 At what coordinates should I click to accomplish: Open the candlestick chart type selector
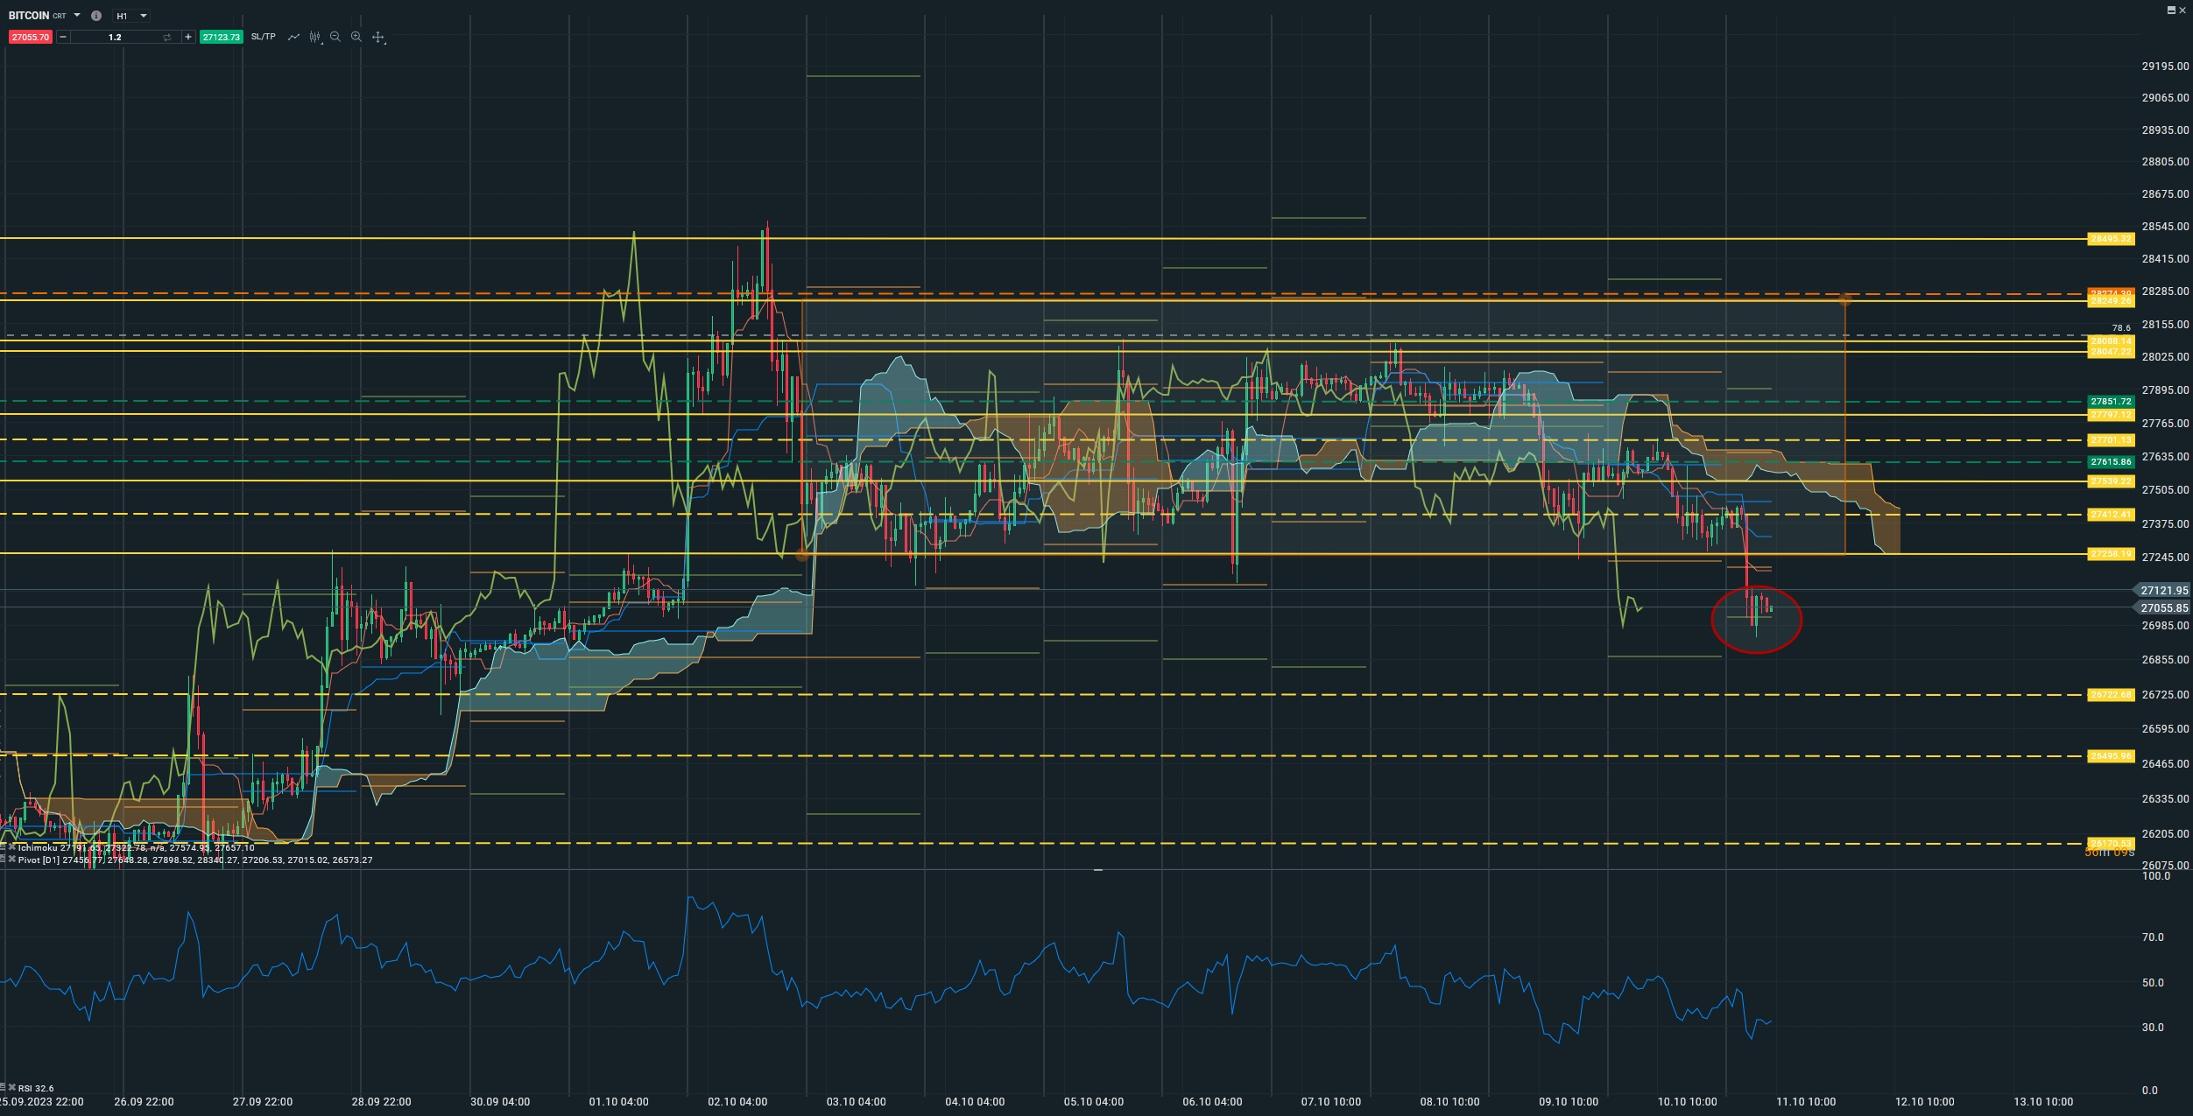[x=315, y=37]
